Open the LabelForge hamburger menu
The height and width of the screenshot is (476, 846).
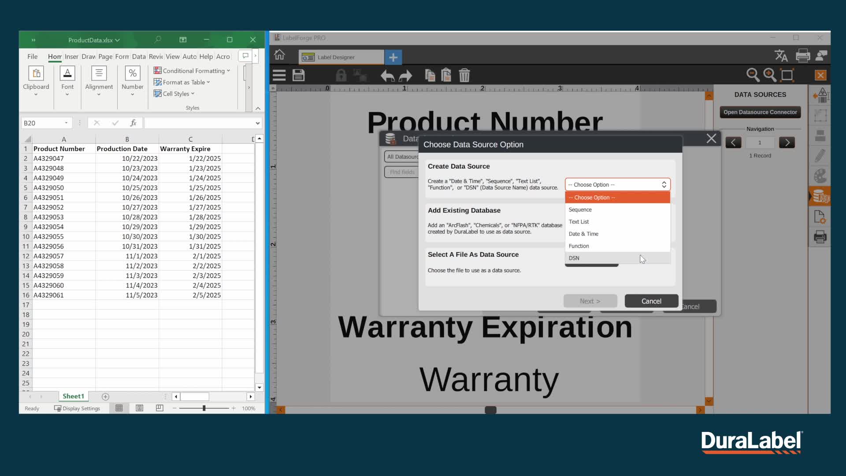279,75
